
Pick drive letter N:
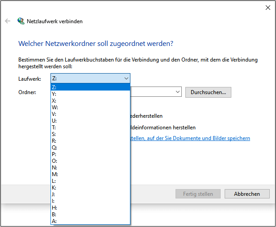pyautogui.click(x=91, y=167)
